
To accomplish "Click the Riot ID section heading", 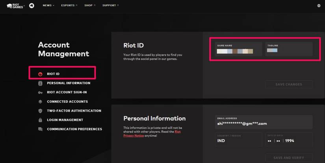I will coord(134,45).
